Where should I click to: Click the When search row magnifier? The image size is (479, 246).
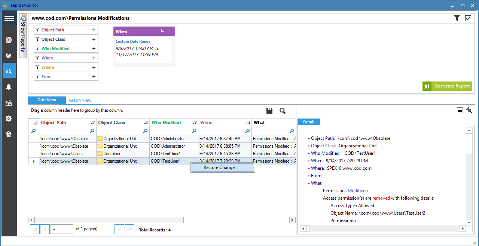click(x=247, y=131)
